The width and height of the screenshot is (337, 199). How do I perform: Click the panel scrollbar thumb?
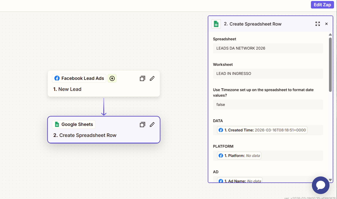(330, 65)
